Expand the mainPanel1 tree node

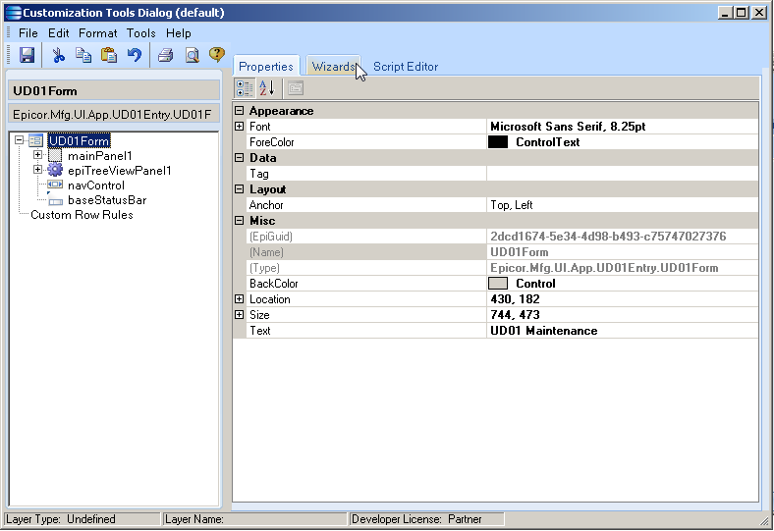pos(38,155)
